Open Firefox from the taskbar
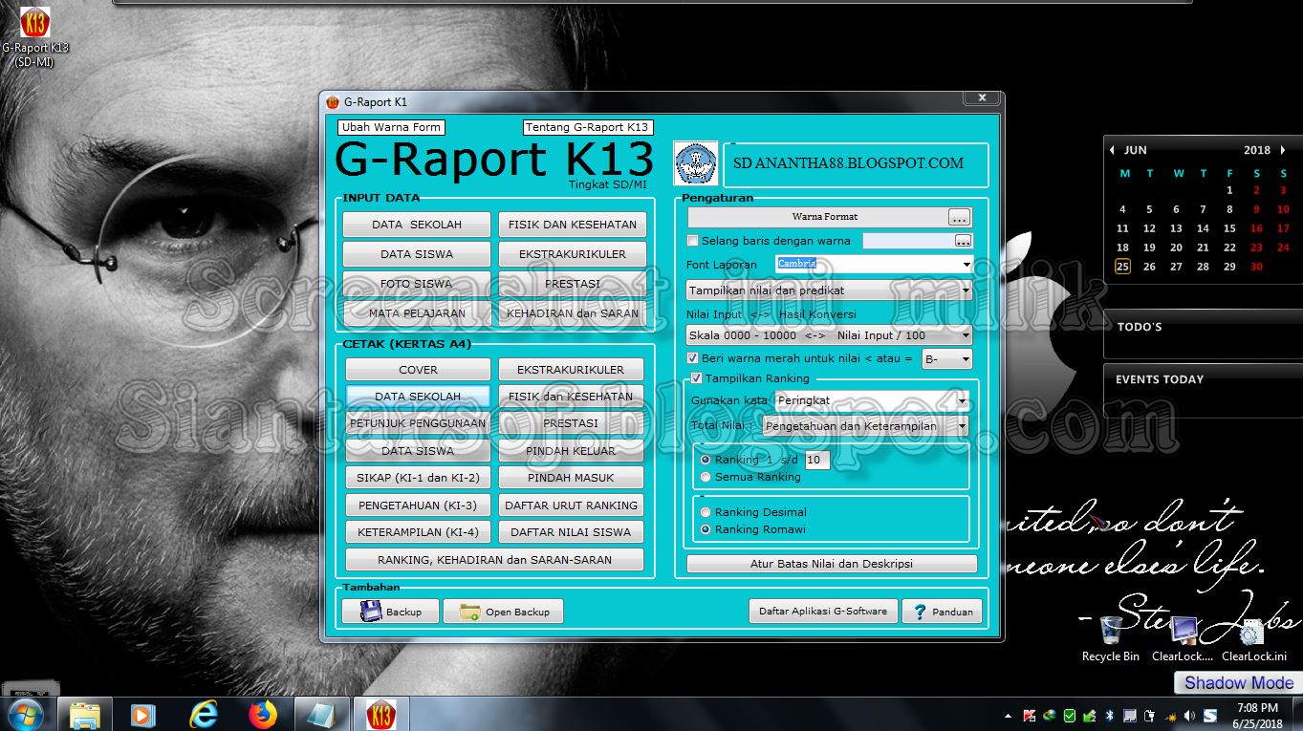Image resolution: width=1303 pixels, height=731 pixels. coord(262,714)
